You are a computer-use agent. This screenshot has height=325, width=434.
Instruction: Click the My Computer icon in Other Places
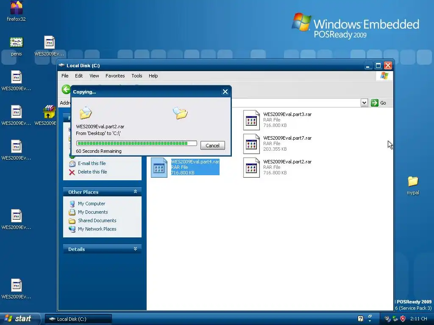72,204
